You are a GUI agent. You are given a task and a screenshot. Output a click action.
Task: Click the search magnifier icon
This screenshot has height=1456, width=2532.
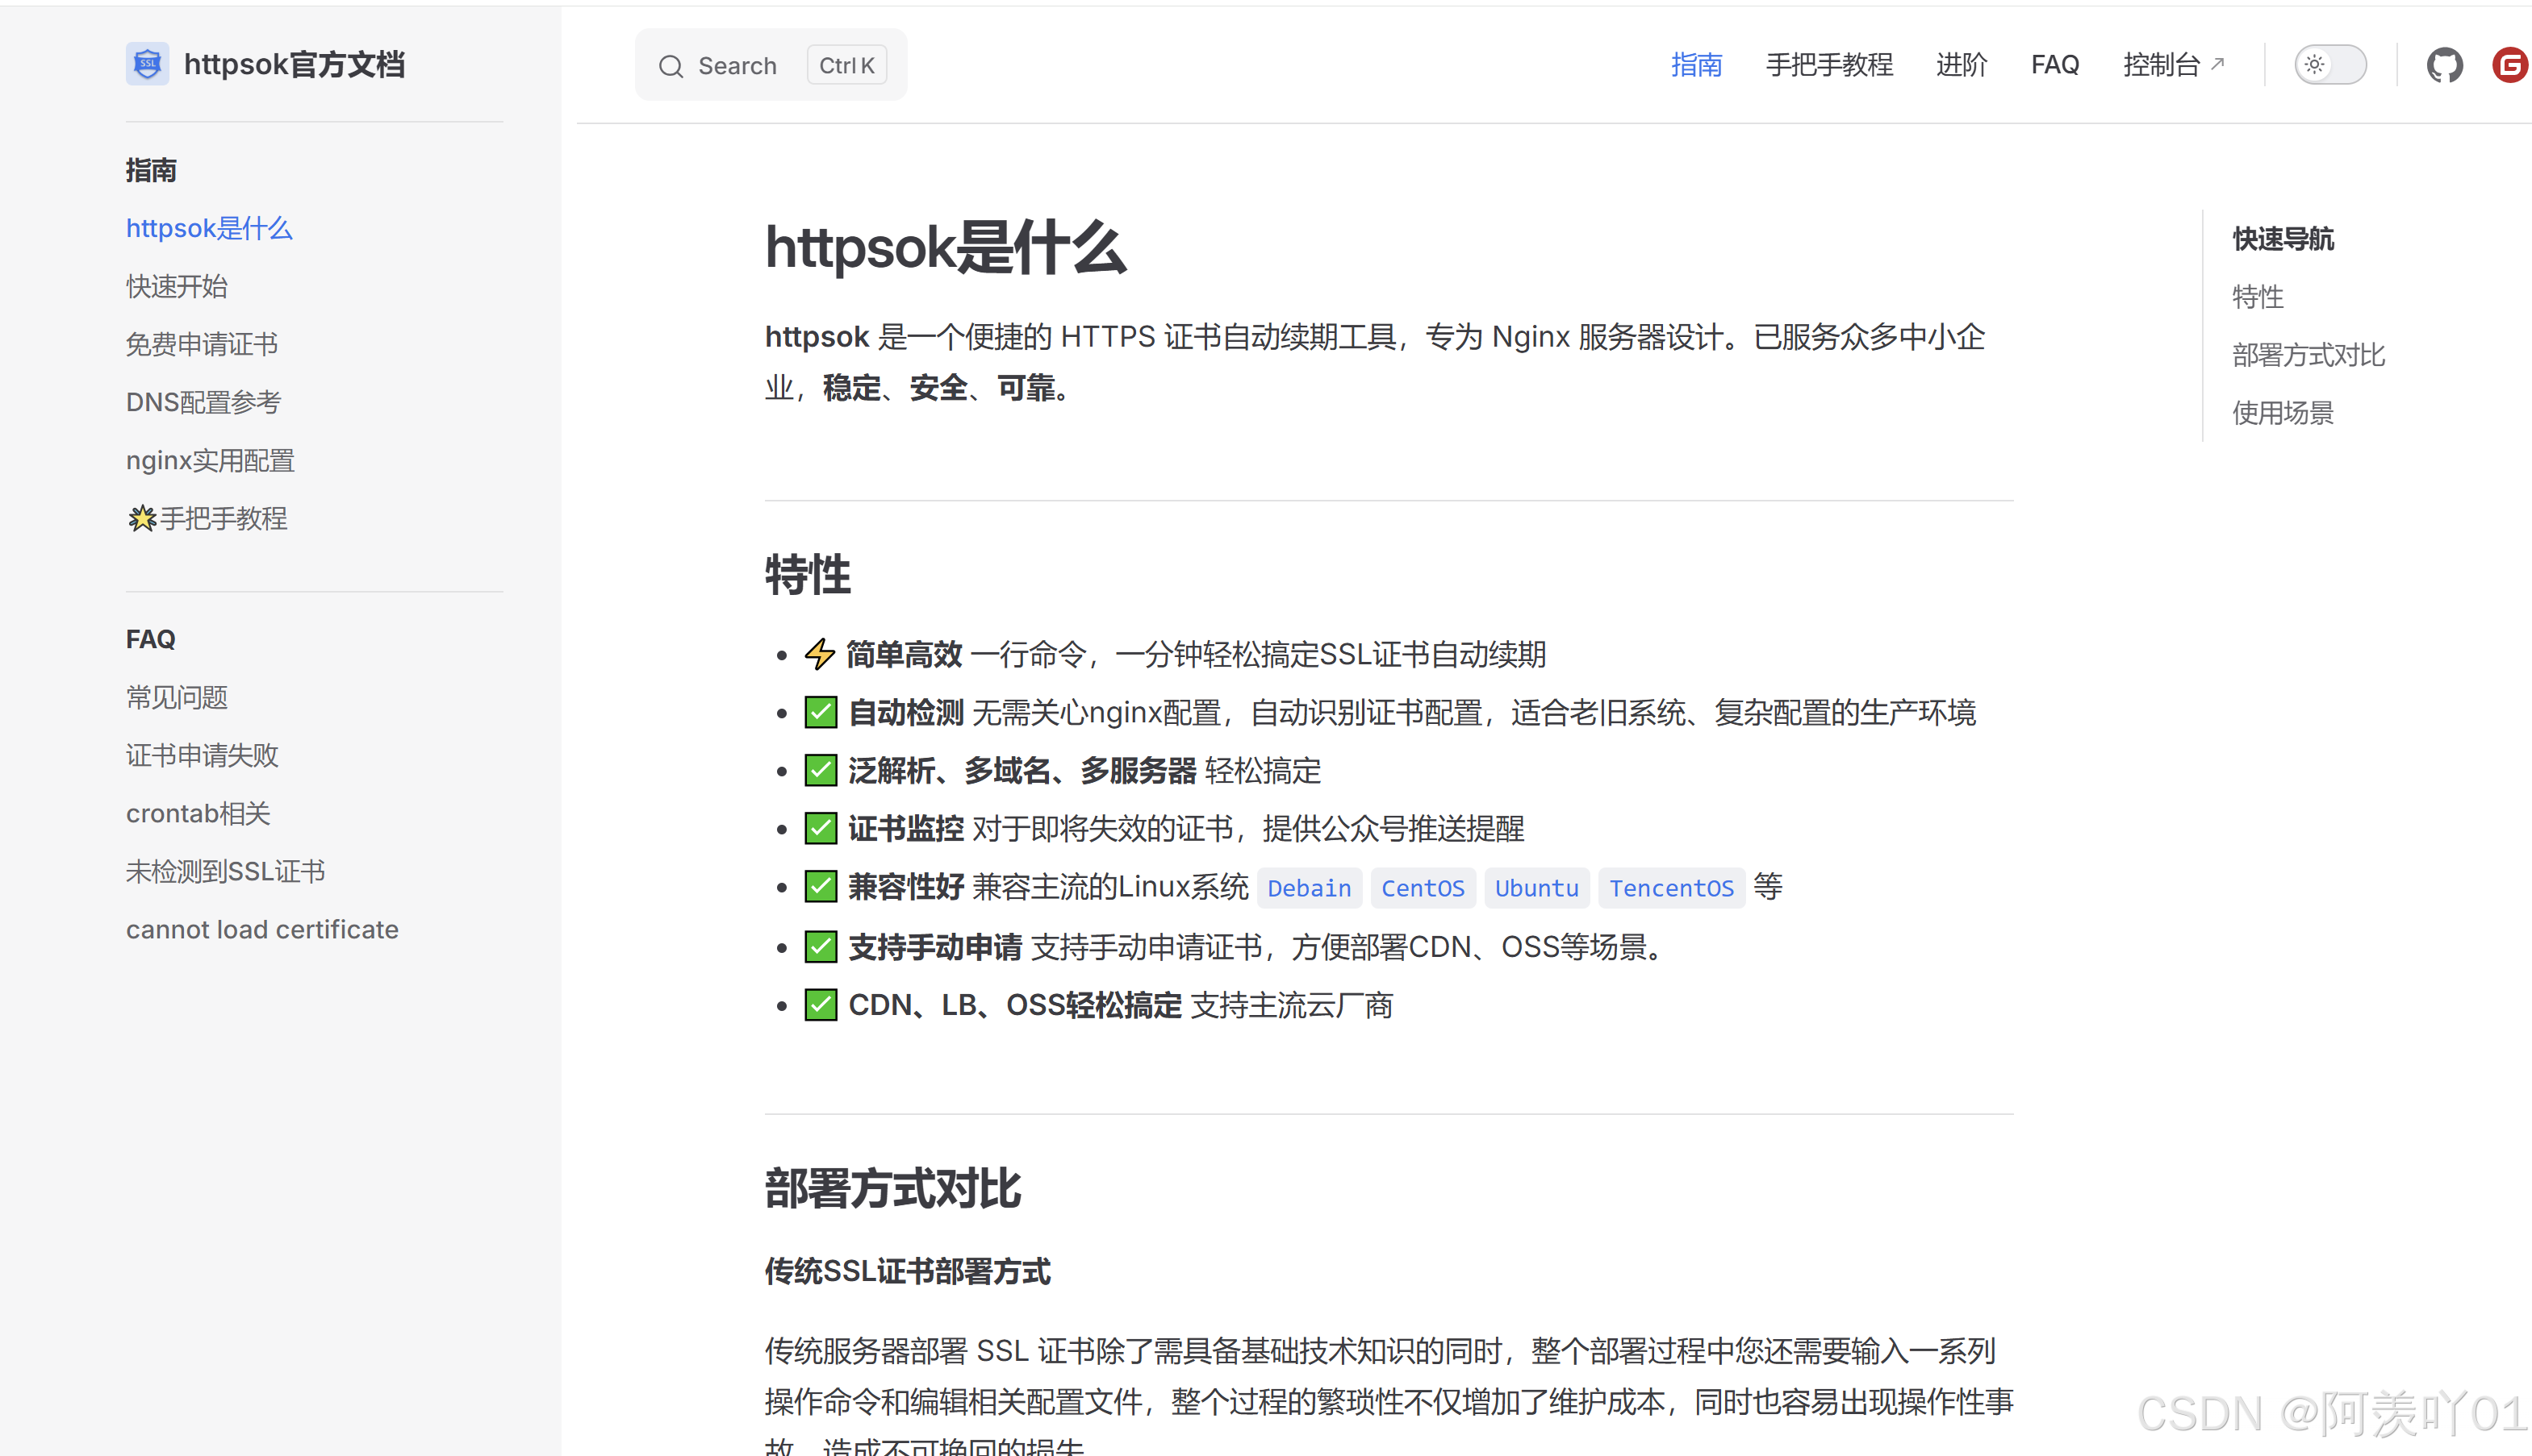tap(671, 66)
